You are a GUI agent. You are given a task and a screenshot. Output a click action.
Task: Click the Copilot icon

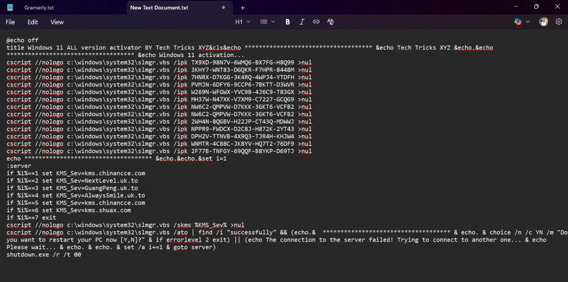tap(518, 22)
